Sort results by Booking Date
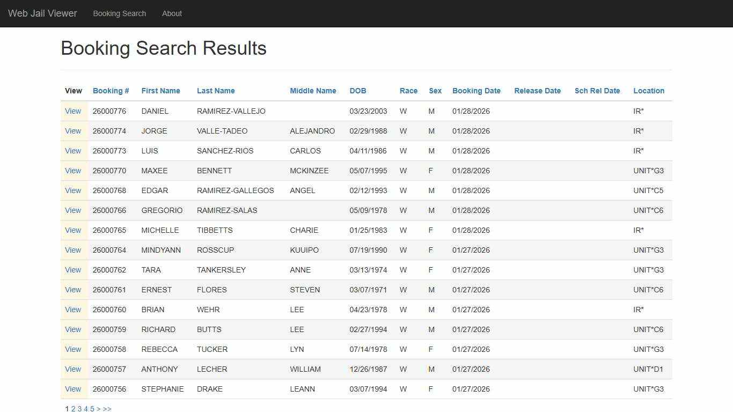The height and width of the screenshot is (412, 733). (x=476, y=91)
